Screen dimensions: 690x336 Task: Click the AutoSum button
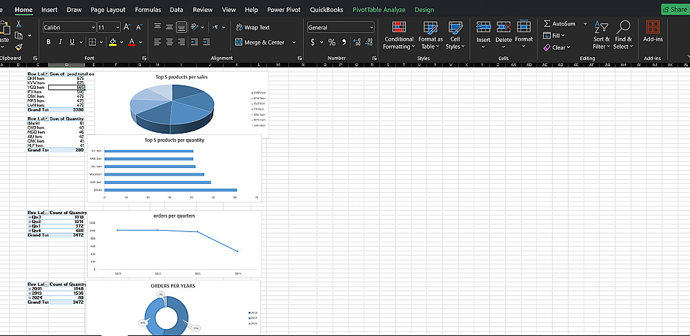point(563,24)
